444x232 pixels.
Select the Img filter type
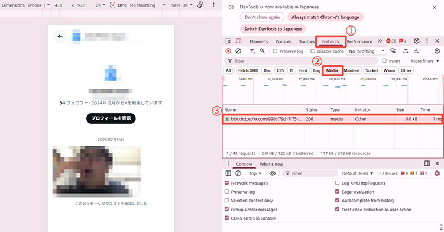(316, 70)
